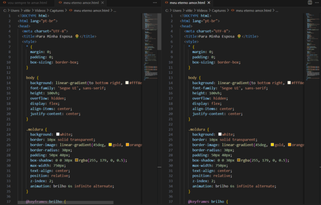
Task: Click 'z-index: 2;' in the right pane
Action: point(204,181)
